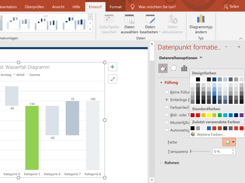The image size is (245, 183).
Task: Open the Ansicht ribbon tab
Action: tap(58, 7)
